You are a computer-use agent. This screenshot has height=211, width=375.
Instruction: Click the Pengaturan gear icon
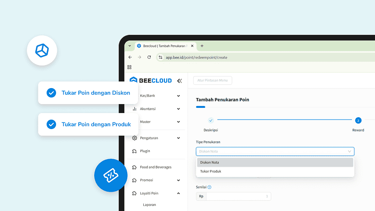[134, 138]
